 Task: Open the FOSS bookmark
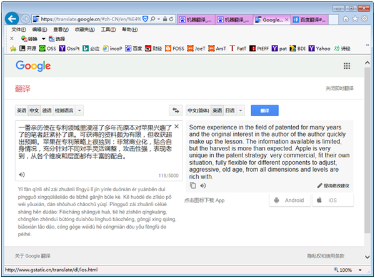174,49
